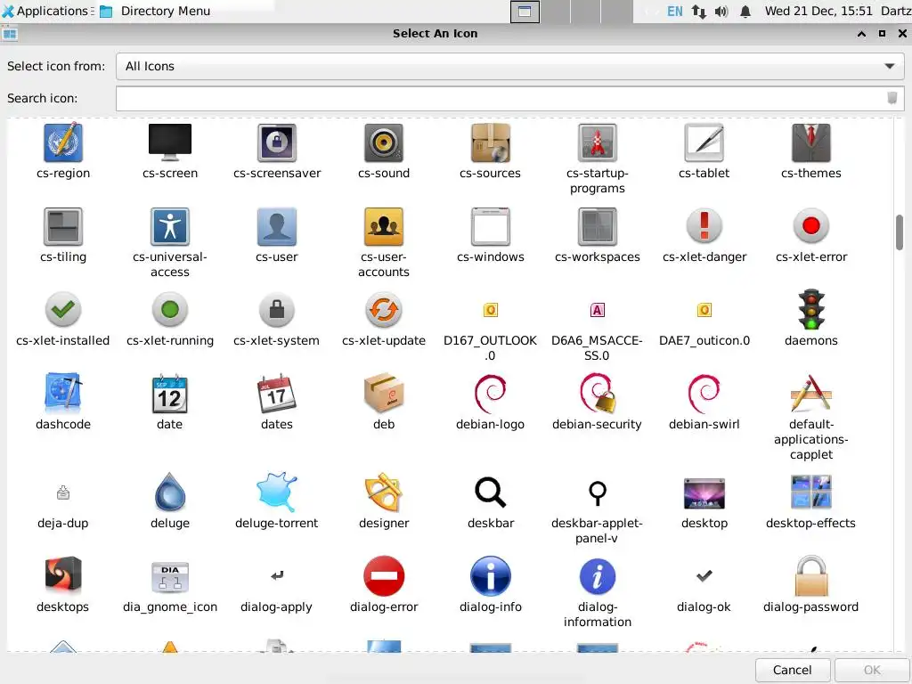
Task: Select the default-applications-capplet icon
Action: click(x=811, y=393)
